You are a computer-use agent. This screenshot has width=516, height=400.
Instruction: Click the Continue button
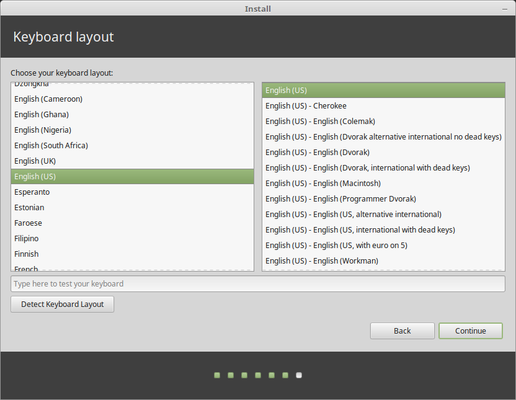click(x=471, y=331)
